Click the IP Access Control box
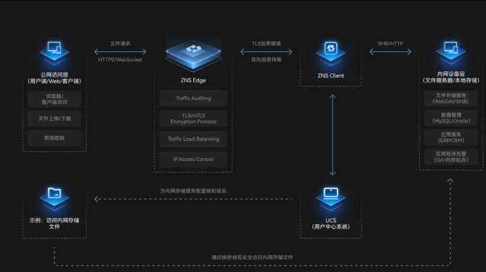Image resolution: width=486 pixels, height=272 pixels. pos(193,159)
